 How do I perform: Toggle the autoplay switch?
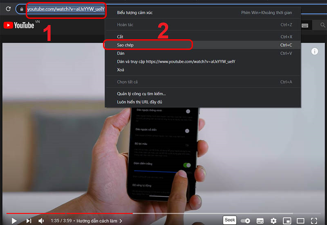[x=245, y=220]
